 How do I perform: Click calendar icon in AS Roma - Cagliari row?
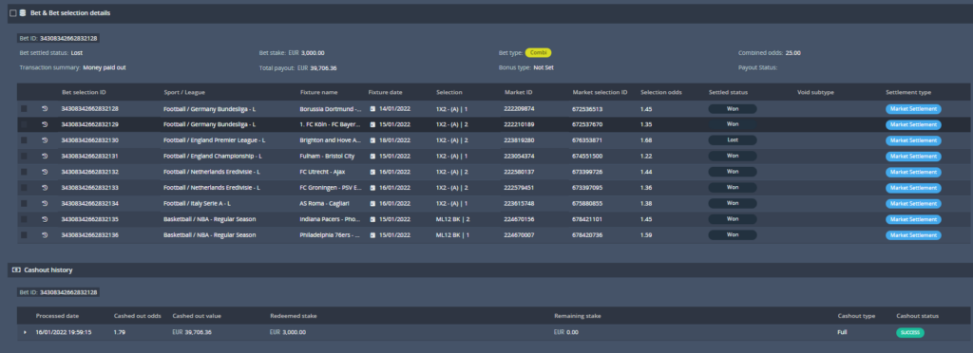pos(372,203)
